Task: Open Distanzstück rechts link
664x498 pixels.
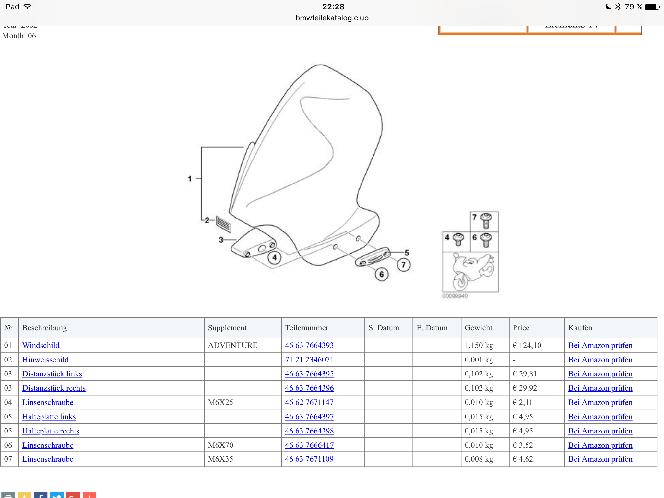Action: click(x=54, y=388)
